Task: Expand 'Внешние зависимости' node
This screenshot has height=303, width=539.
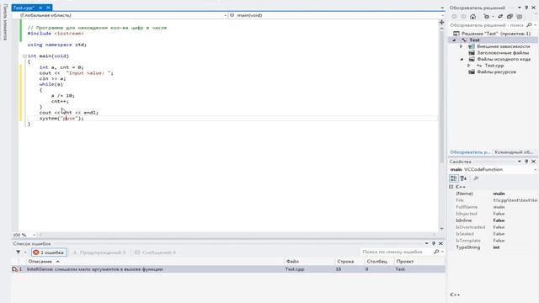Action: [x=462, y=46]
